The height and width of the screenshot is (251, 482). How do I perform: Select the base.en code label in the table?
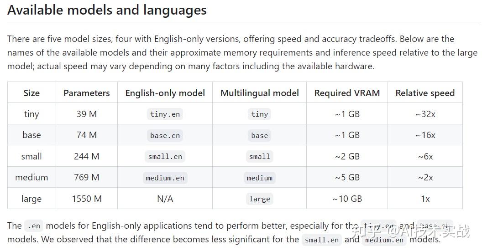click(165, 135)
